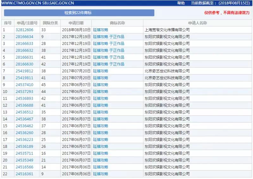
Task: Open registration number 28166634
Action: (24, 37)
